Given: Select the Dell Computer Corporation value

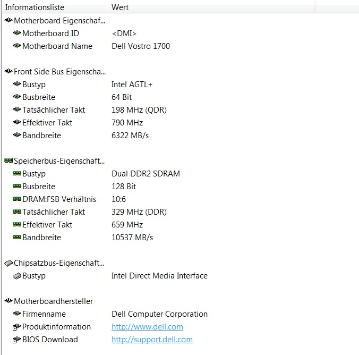Looking at the screenshot, I should click(x=159, y=314).
